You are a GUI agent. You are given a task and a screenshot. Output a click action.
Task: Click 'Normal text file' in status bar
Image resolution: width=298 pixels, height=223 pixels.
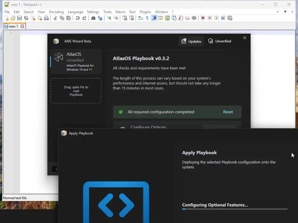point(15,198)
